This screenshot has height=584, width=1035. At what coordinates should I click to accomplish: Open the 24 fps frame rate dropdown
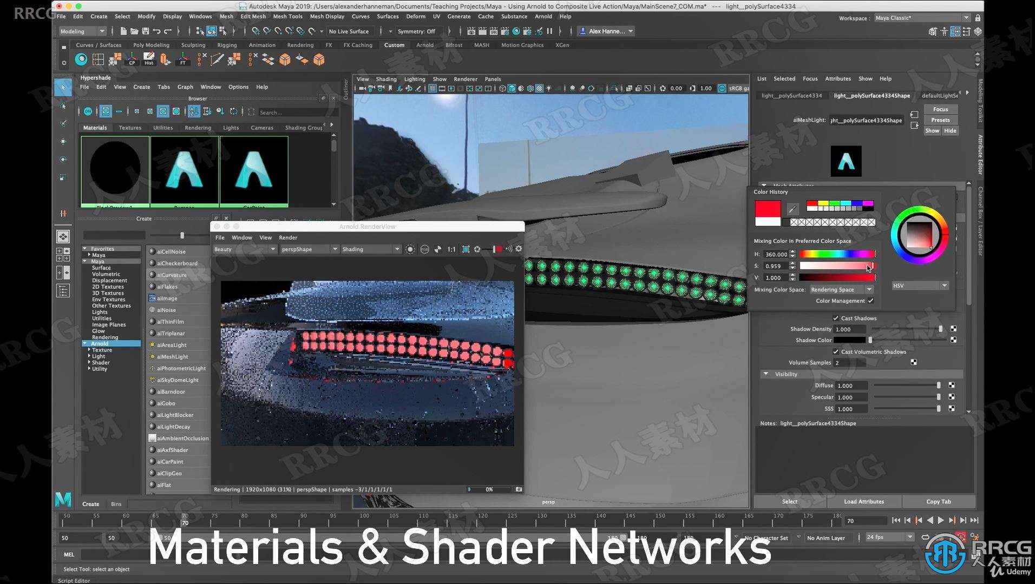point(889,537)
